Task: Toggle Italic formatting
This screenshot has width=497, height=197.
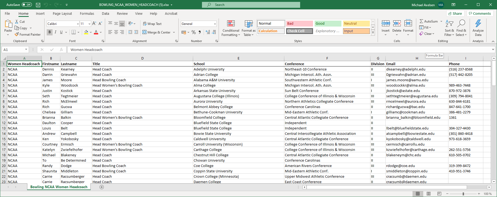Action: tap(56, 32)
